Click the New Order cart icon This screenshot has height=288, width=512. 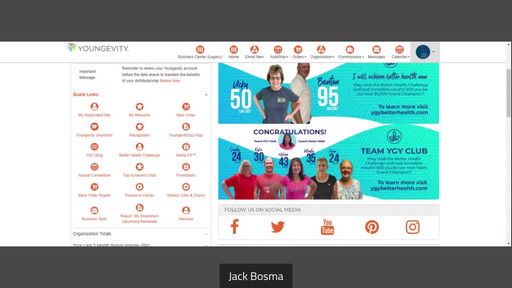click(186, 106)
